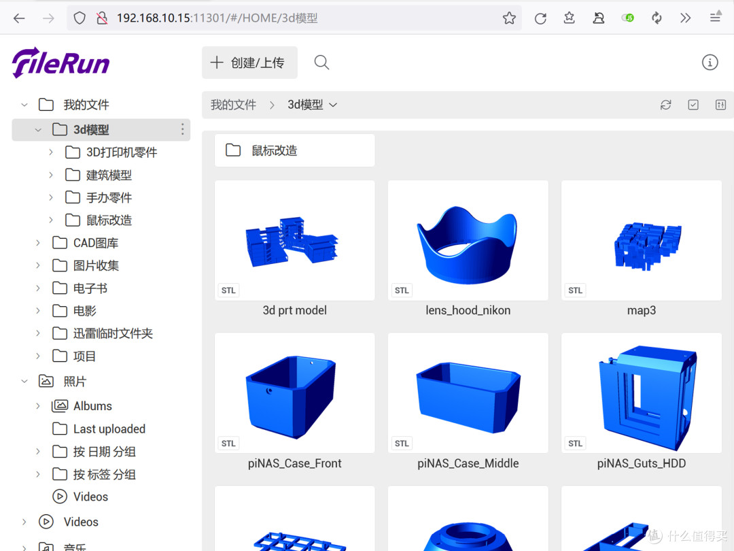Image resolution: width=734 pixels, height=551 pixels.
Task: Click the Albums icon in sidebar
Action: [x=59, y=405]
